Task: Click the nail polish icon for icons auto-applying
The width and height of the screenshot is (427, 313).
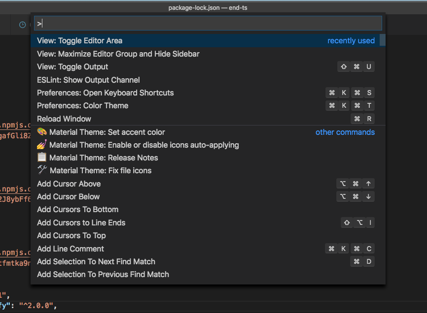Action: click(42, 145)
